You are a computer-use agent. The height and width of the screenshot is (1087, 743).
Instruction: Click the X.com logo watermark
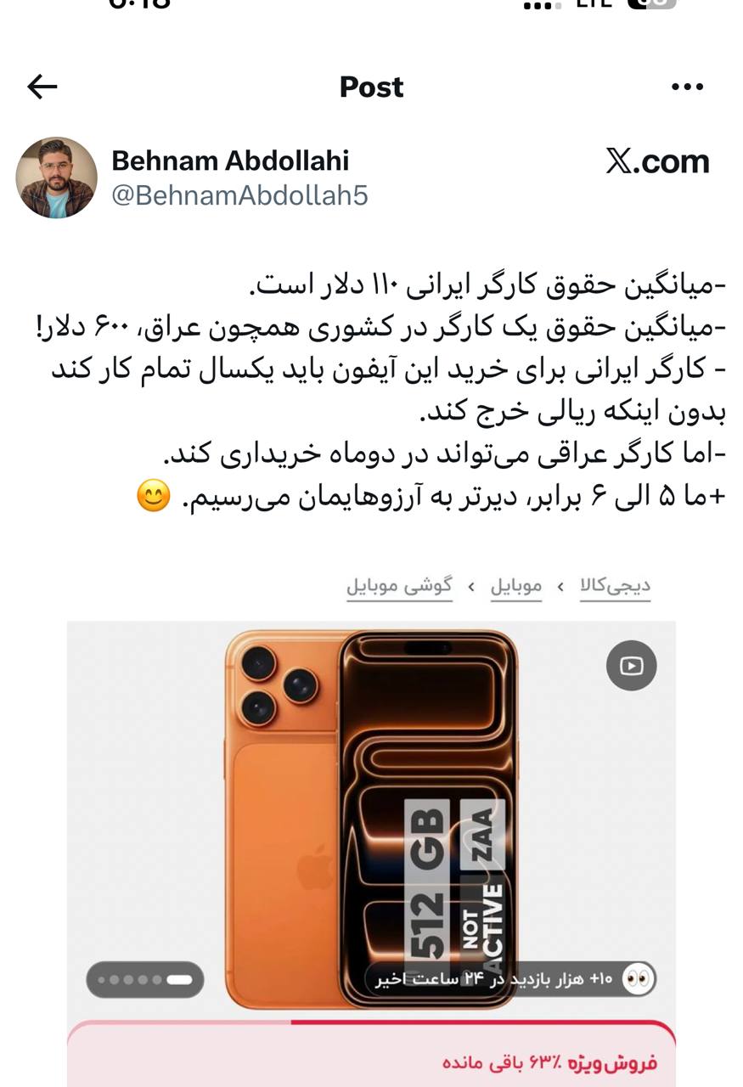pos(657,161)
